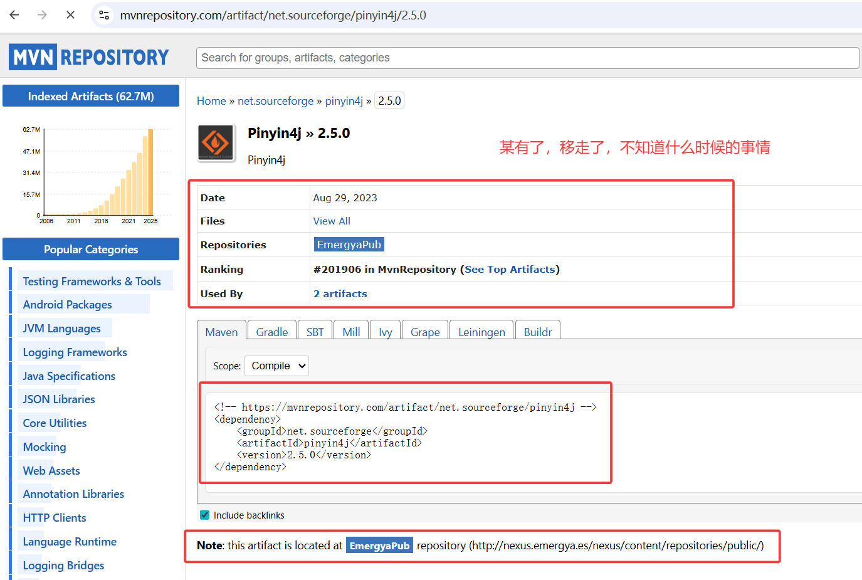The height and width of the screenshot is (580, 862).
Task: Open the HTTP Clients category
Action: [x=55, y=518]
